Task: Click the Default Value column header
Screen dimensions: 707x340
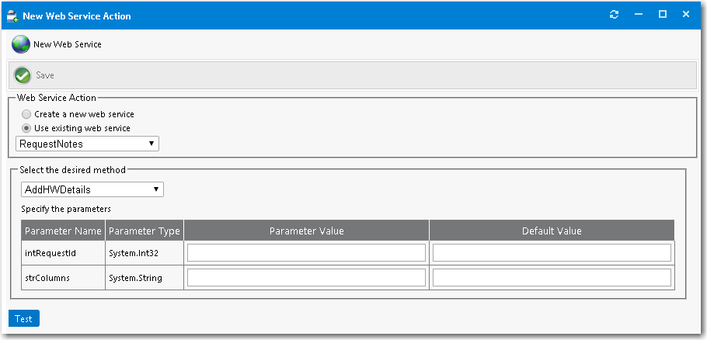Action: coord(552,231)
